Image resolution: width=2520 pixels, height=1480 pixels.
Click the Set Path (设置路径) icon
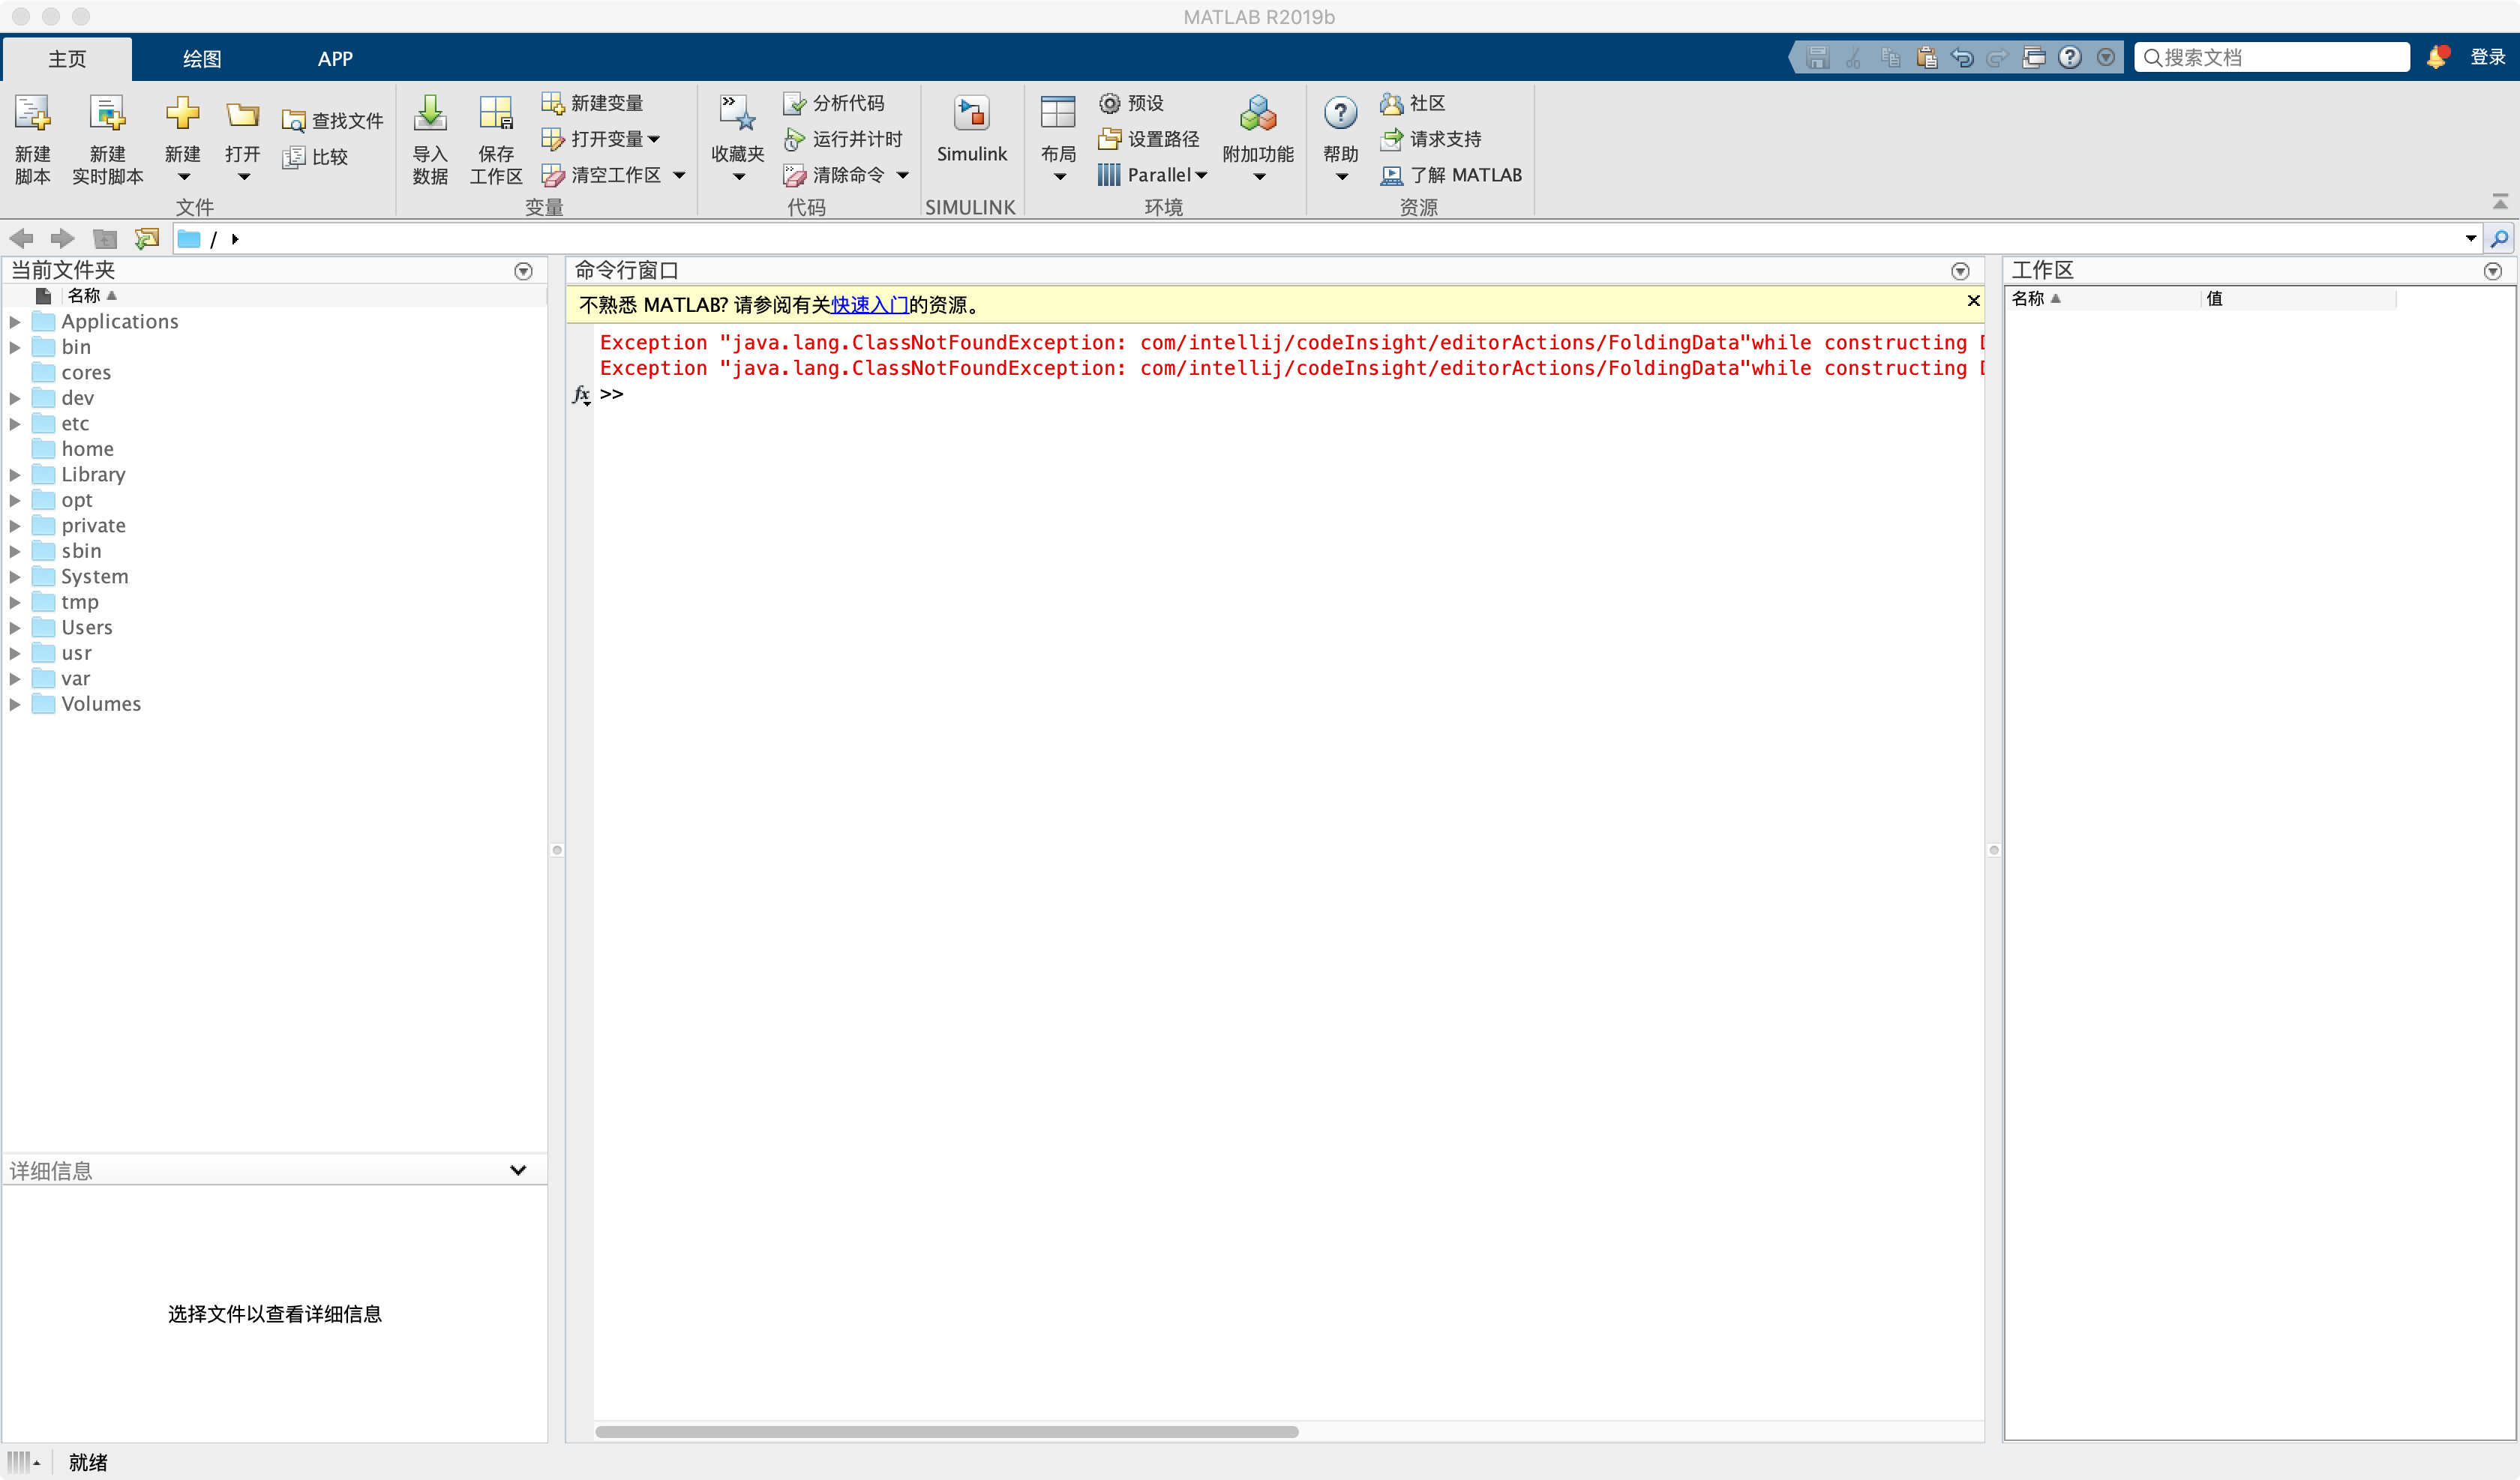click(1109, 139)
